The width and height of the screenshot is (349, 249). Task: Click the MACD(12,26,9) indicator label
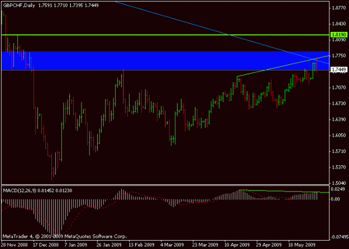coord(20,191)
